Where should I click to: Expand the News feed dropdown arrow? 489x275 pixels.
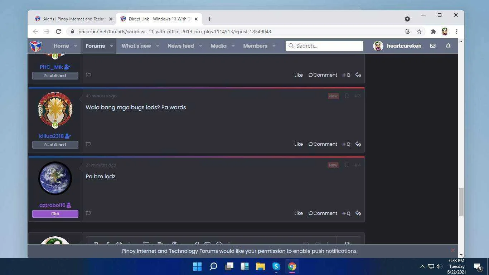click(x=200, y=46)
